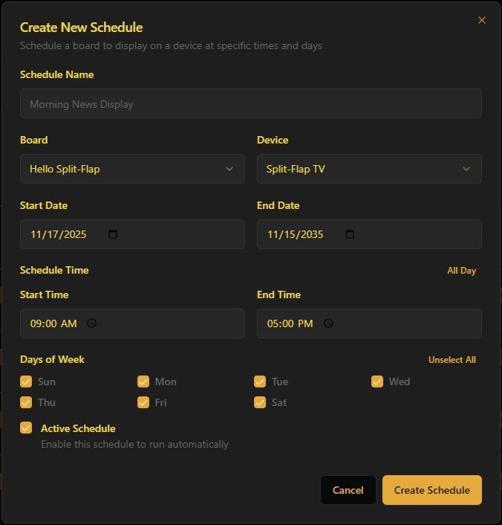Viewport: 502px width, 525px height.
Task: Click the Start Time clock icon
Action: [x=92, y=323]
